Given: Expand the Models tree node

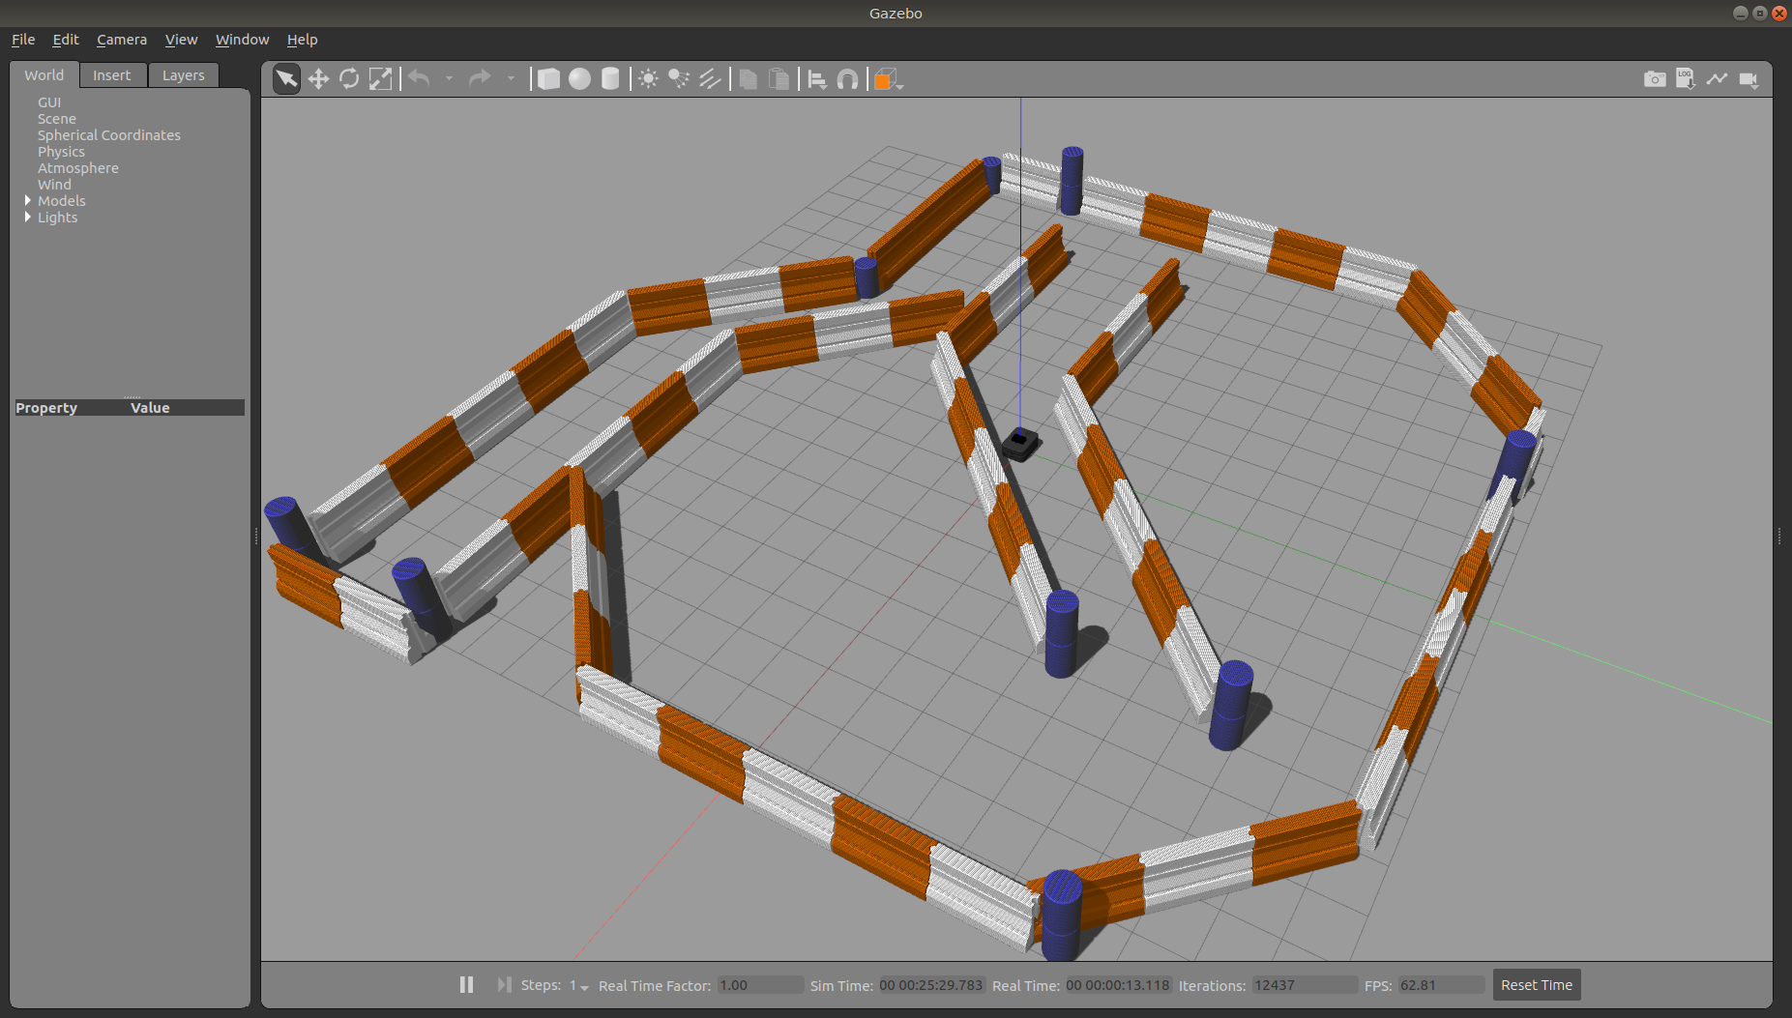Looking at the screenshot, I should 28,200.
